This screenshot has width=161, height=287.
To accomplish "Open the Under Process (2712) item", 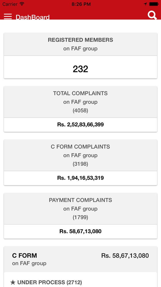I will click(x=46, y=282).
